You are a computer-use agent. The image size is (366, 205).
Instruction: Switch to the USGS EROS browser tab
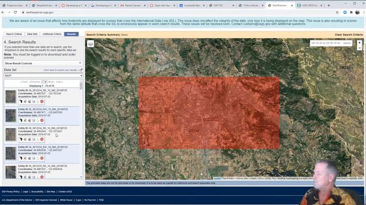point(309,5)
